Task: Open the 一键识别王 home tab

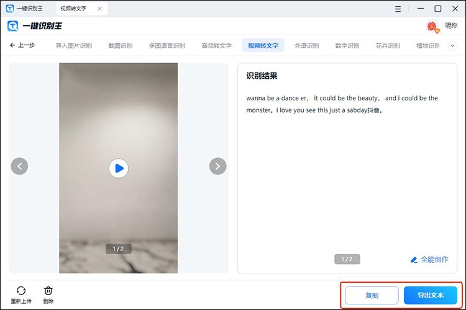Action: coord(24,9)
